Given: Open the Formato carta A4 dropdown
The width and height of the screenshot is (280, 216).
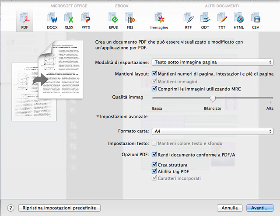Looking at the screenshot, I should (x=213, y=131).
